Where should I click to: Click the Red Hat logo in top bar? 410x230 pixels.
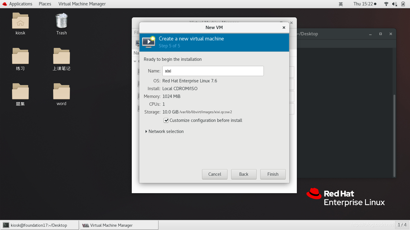pos(5,4)
